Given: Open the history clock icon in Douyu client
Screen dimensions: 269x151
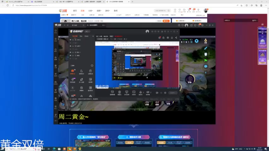Looking at the screenshot, I should point(179,25).
